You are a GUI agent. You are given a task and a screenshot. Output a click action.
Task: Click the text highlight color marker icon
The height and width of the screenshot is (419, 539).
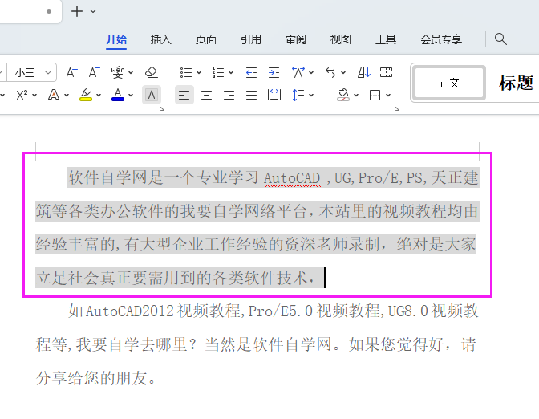[x=86, y=95]
